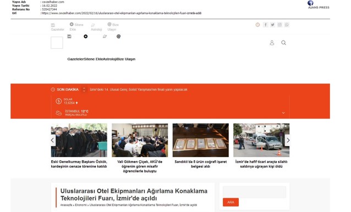Open the funeral ceremony news thumbnail
This screenshot has height=212, width=351.
point(79,140)
